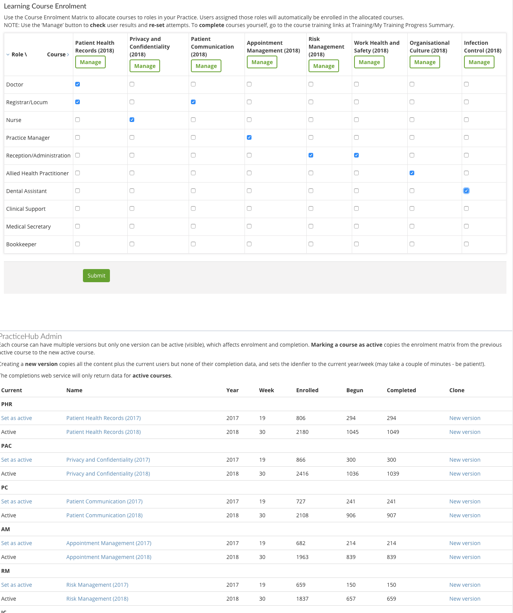Check Nurse for Infection Control
Image resolution: width=513 pixels, height=613 pixels.
[466, 120]
